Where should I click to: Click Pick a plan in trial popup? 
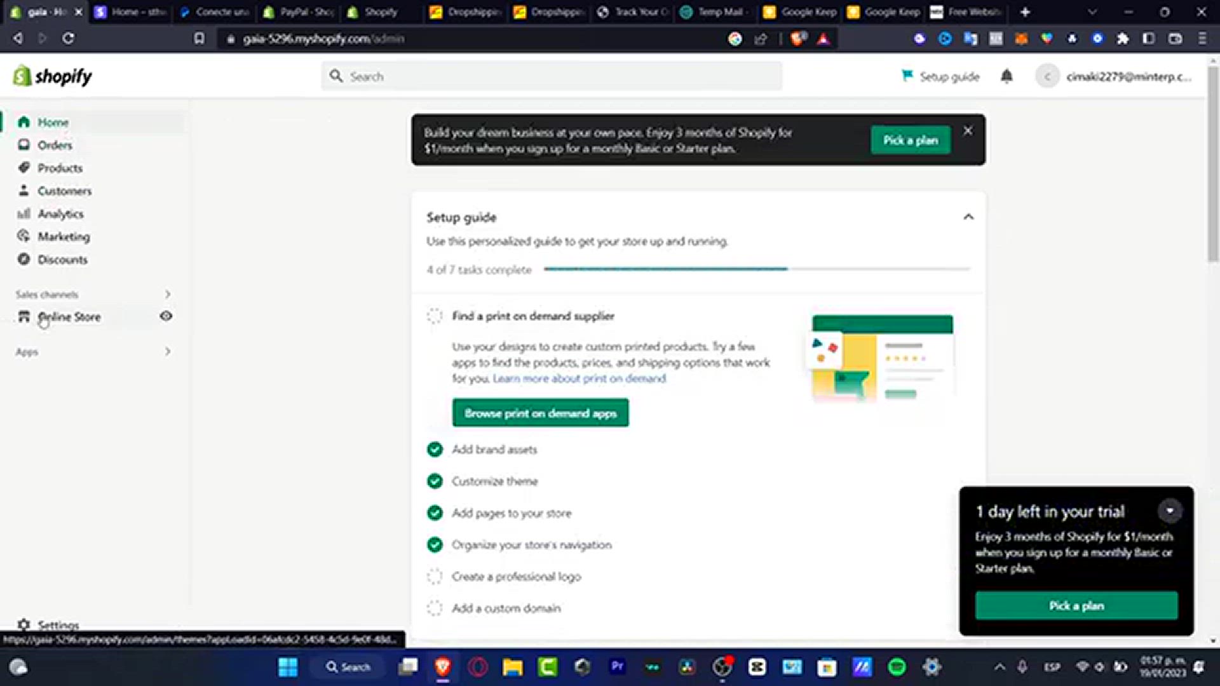point(1076,606)
